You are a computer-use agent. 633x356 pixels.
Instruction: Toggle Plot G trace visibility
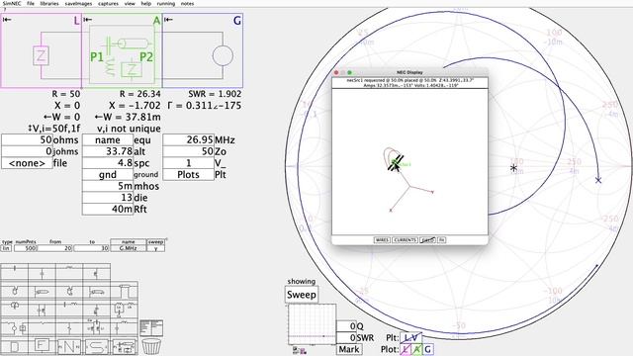(x=428, y=349)
